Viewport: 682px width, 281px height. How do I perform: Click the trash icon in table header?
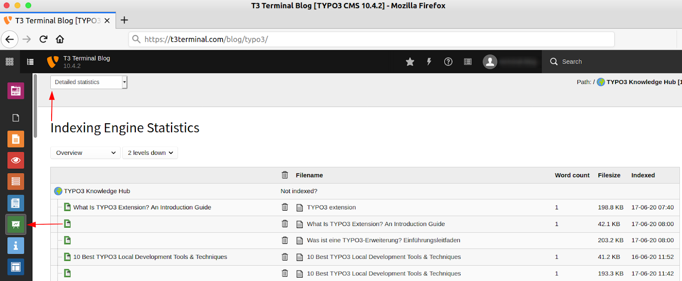285,175
